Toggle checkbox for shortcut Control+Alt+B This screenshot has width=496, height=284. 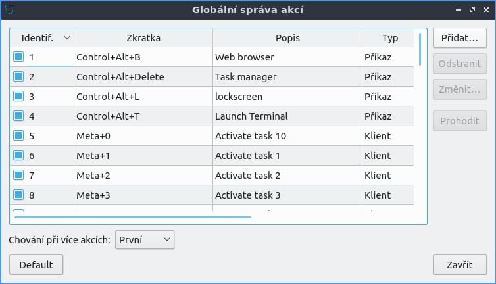(x=18, y=57)
